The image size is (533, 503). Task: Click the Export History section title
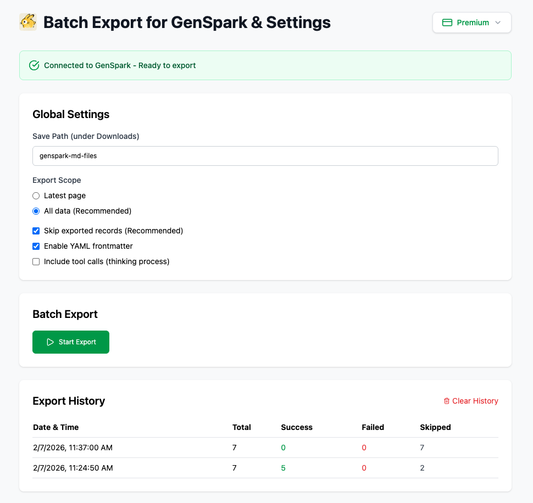(x=68, y=401)
